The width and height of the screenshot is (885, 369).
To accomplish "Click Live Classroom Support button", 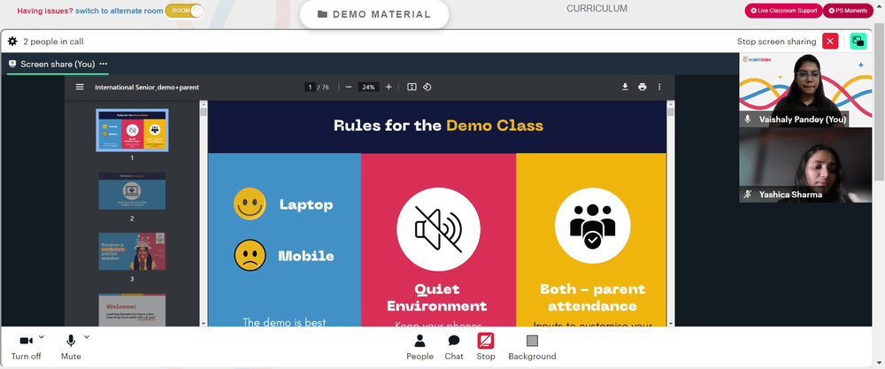I will tap(783, 11).
